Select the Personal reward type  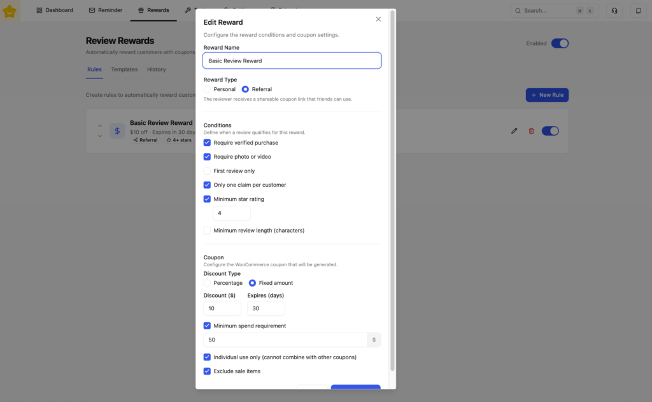[207, 89]
